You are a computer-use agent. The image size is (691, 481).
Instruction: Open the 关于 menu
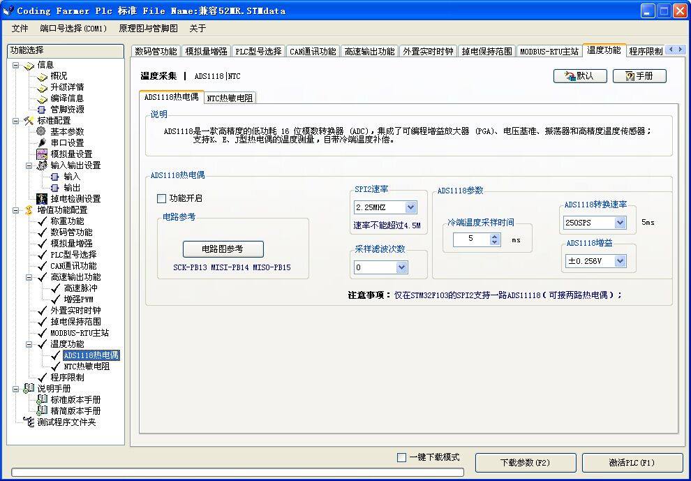tap(198, 29)
